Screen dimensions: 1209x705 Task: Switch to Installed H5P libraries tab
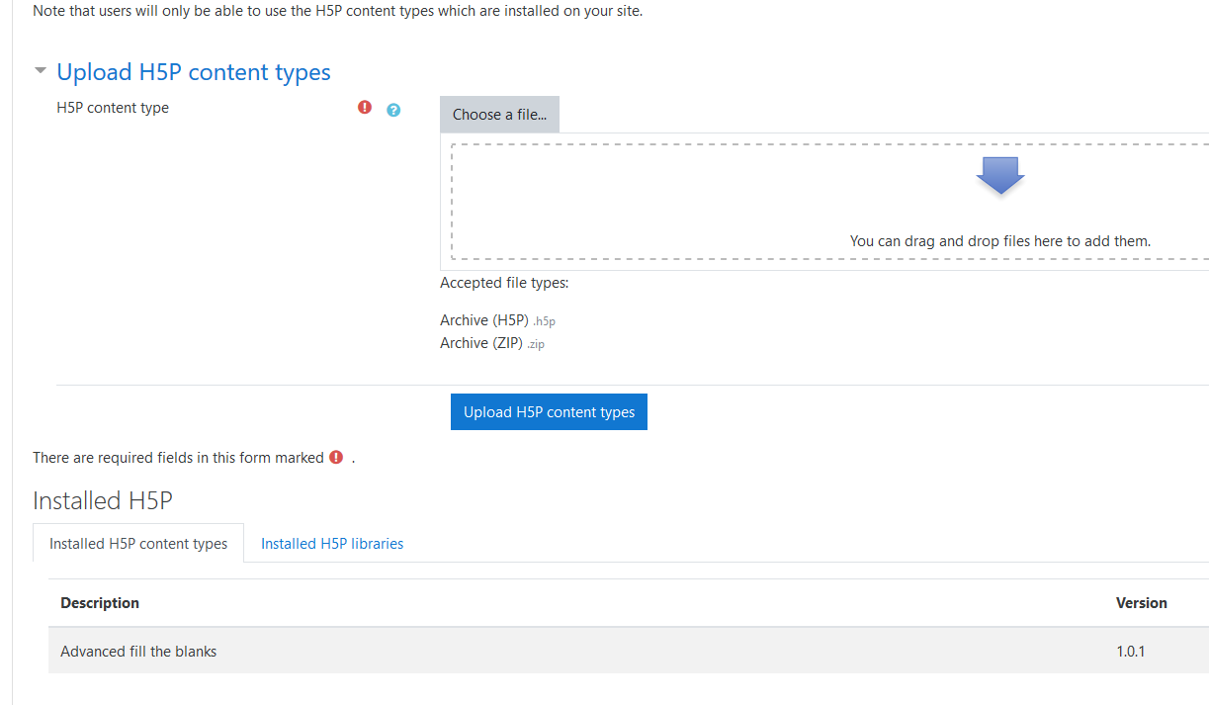[x=332, y=544]
